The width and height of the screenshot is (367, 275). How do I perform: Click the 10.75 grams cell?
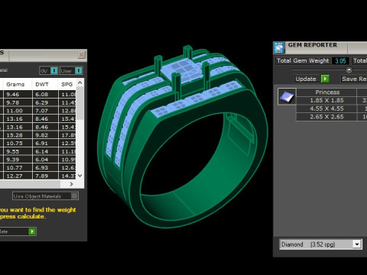(18, 144)
